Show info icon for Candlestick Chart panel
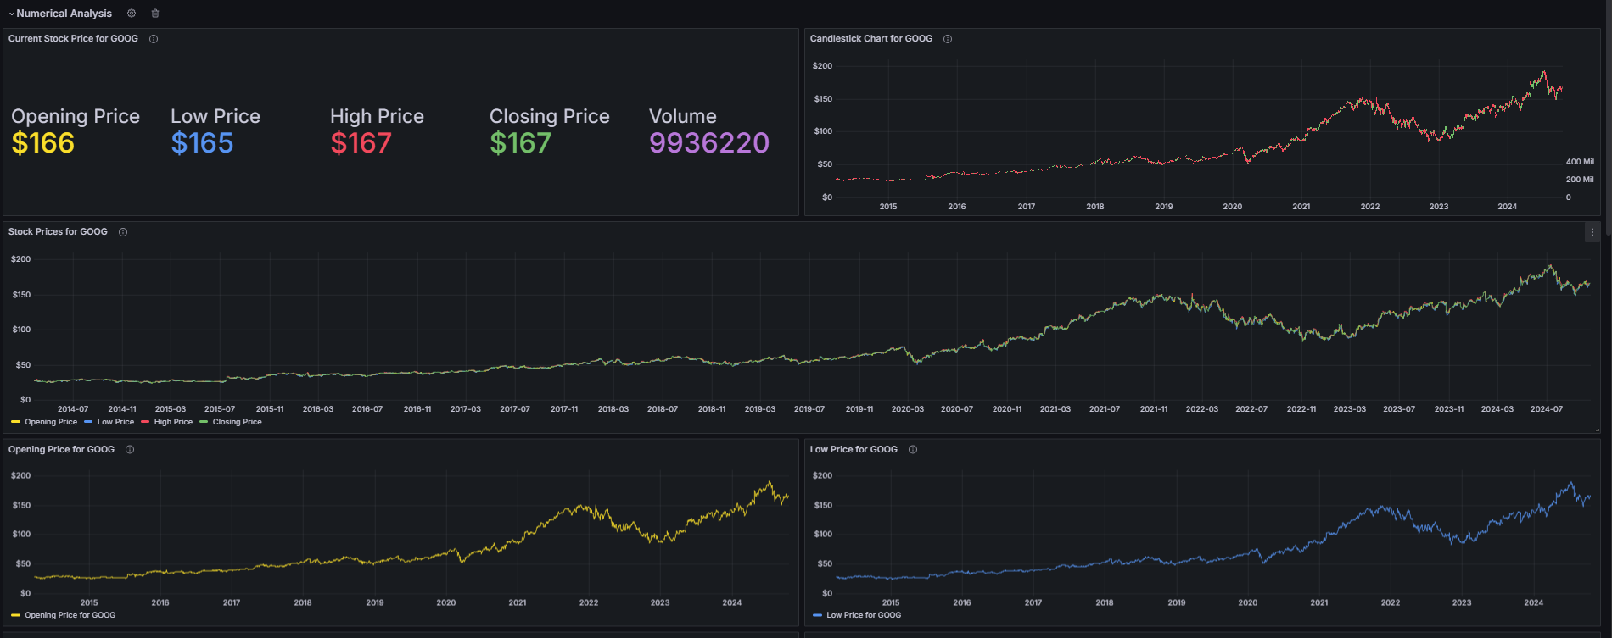The height and width of the screenshot is (638, 1612). point(948,39)
